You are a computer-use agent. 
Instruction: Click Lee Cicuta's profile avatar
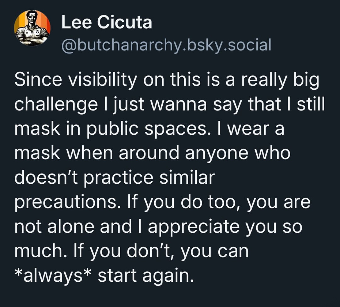click(x=32, y=28)
